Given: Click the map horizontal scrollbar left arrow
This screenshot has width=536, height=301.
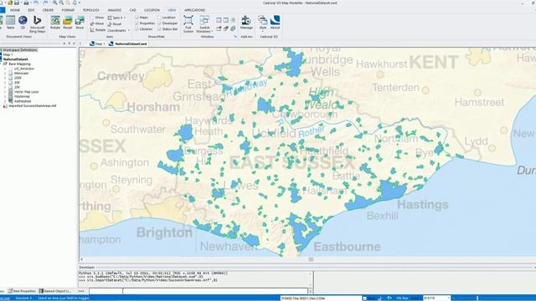Looking at the screenshot, I should point(81,259).
